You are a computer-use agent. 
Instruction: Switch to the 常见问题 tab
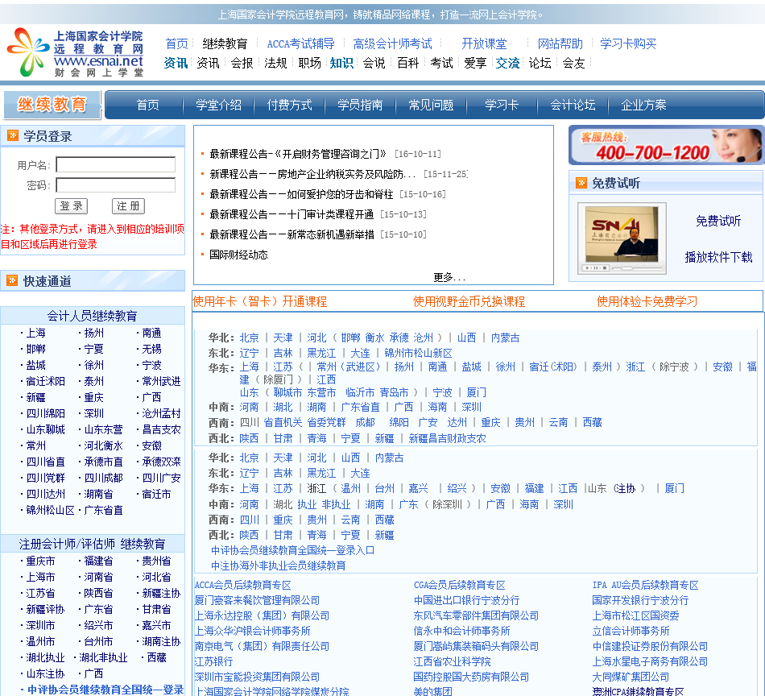click(431, 105)
